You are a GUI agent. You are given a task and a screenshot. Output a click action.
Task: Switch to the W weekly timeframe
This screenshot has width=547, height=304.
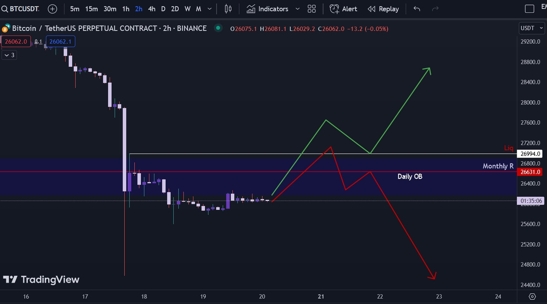[188, 9]
